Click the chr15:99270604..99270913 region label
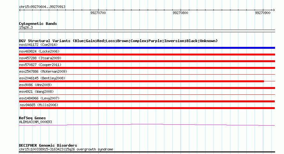Viewport: 284px width, 154px height. (42, 7)
